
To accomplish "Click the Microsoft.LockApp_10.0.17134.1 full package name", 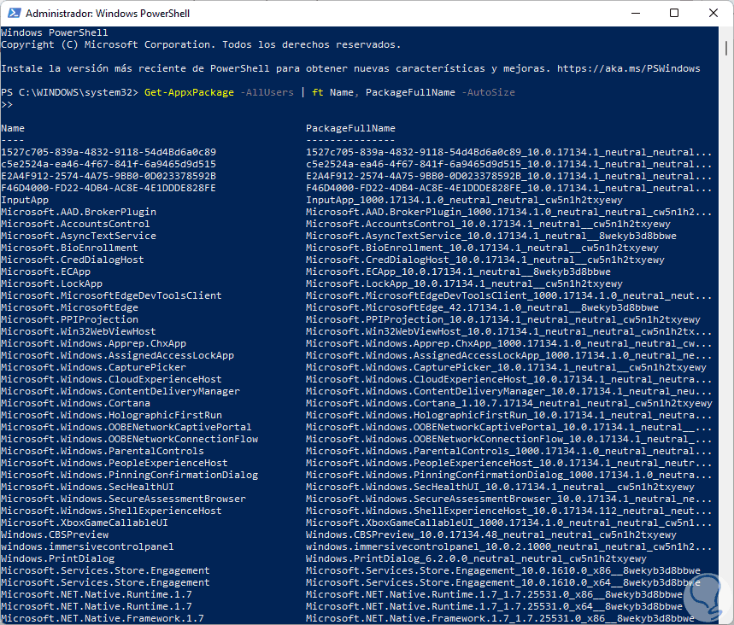I will point(464,284).
